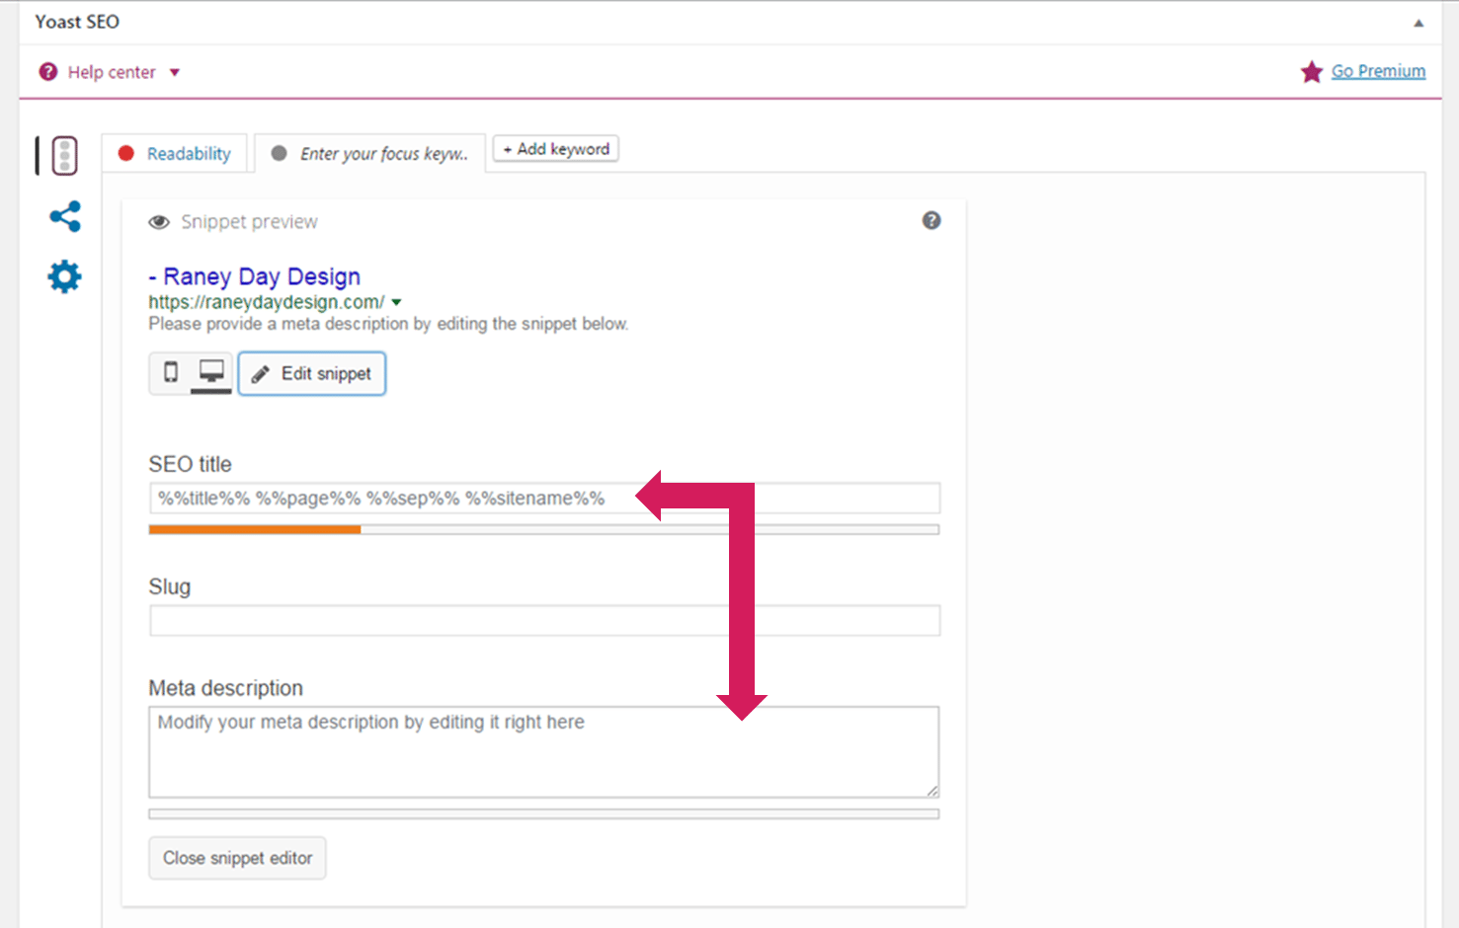Focus the Meta description text area
The height and width of the screenshot is (928, 1459).
click(544, 752)
